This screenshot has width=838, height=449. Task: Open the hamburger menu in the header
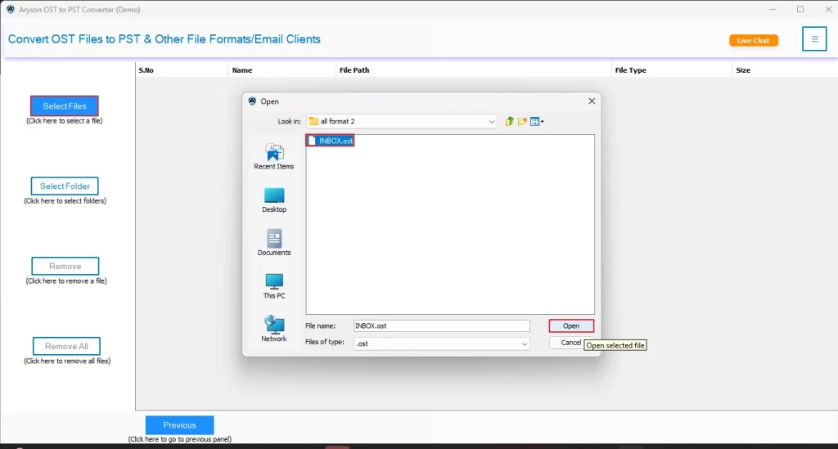[814, 39]
